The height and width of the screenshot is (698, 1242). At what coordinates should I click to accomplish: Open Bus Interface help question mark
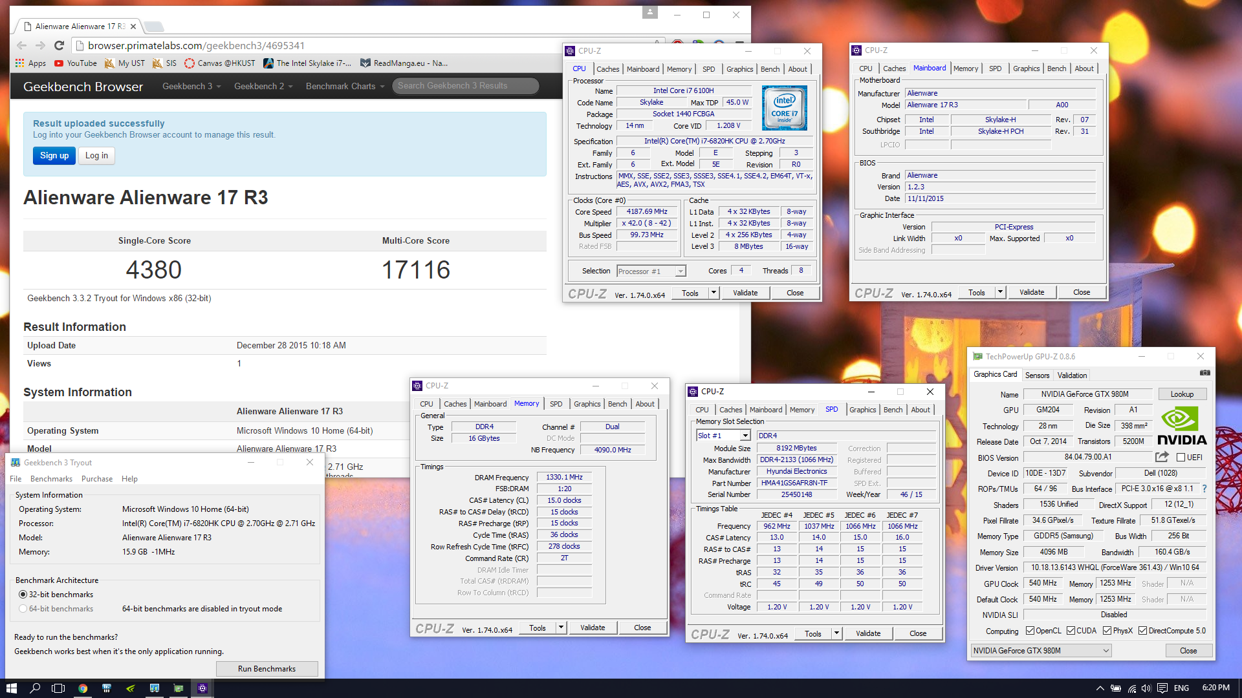click(x=1204, y=489)
